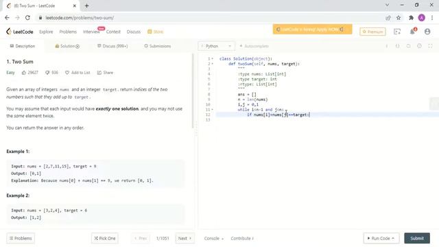Click the 'Easy' difficulty label
Image resolution: width=439 pixels, height=247 pixels.
(x=10, y=73)
